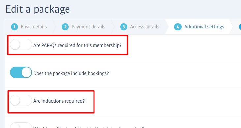Click the 'Edit a package' heading

(x=38, y=9)
